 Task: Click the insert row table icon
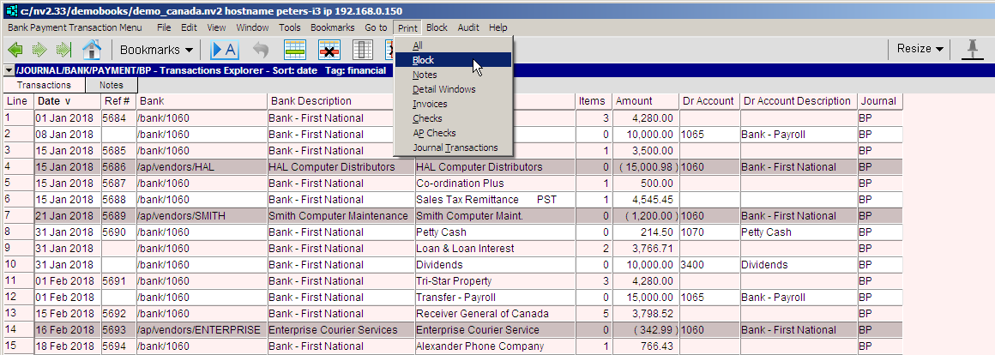click(x=296, y=49)
